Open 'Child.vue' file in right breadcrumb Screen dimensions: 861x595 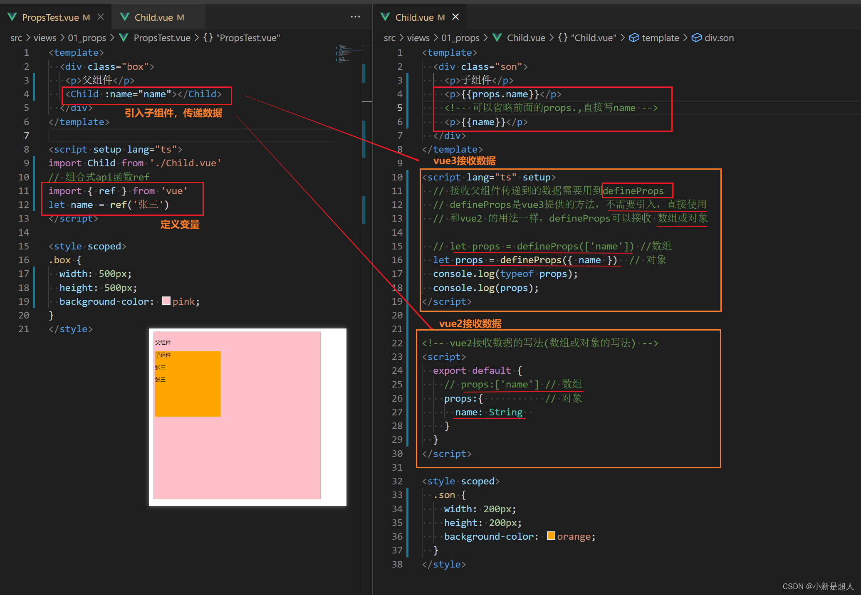(x=526, y=38)
